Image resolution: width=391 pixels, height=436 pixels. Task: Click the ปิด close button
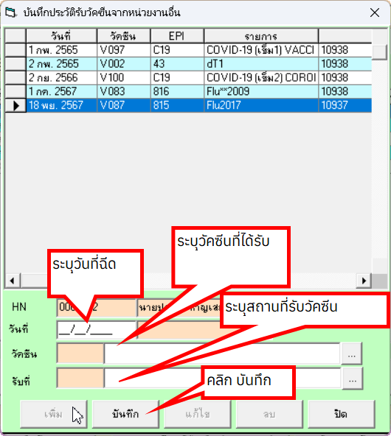pyautogui.click(x=341, y=414)
